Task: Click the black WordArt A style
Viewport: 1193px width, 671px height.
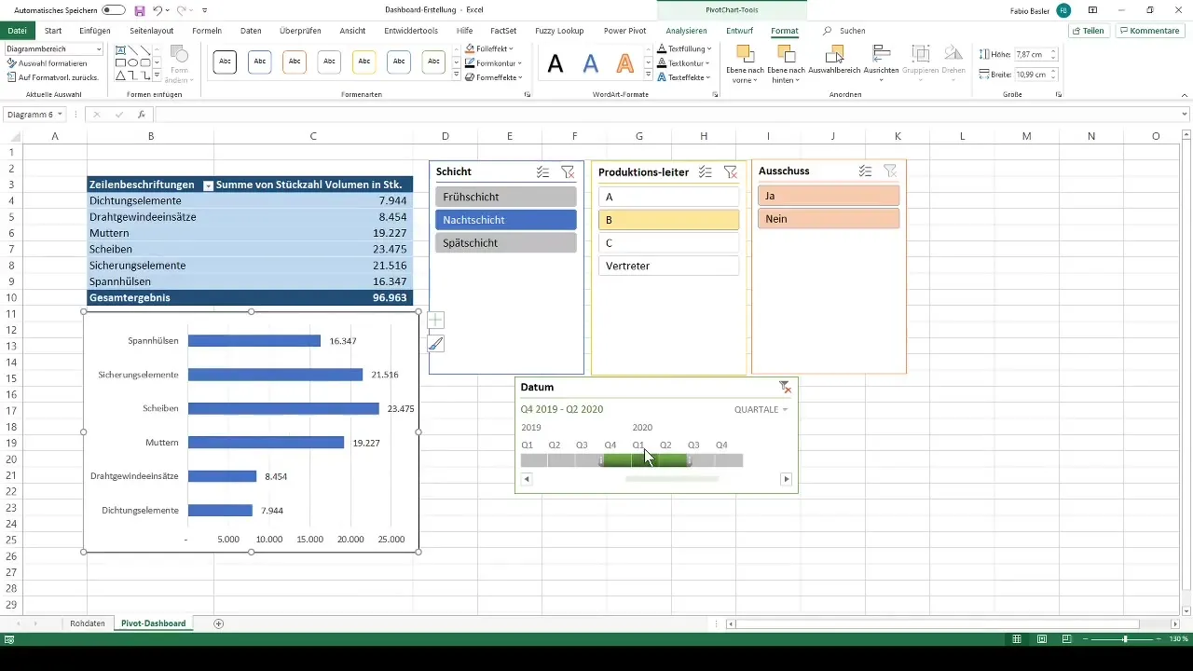Action: [x=555, y=63]
